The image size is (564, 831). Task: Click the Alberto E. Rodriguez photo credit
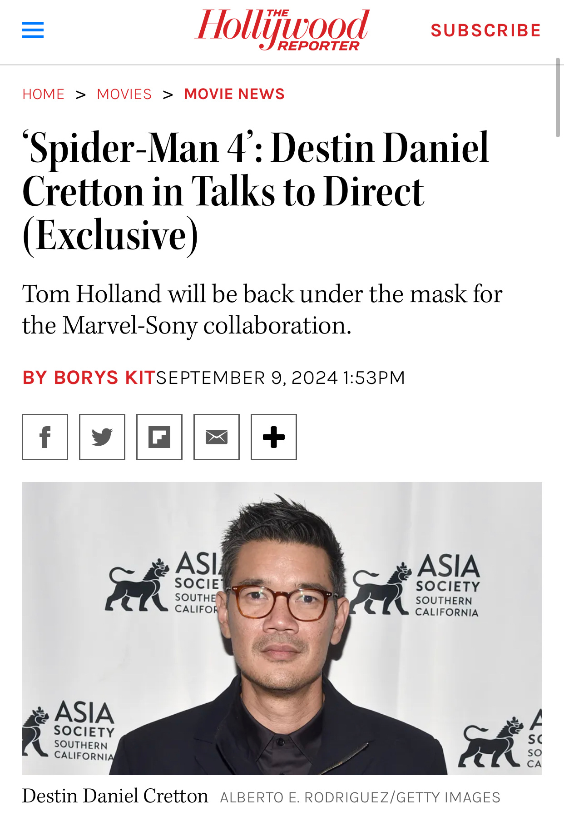[360, 797]
